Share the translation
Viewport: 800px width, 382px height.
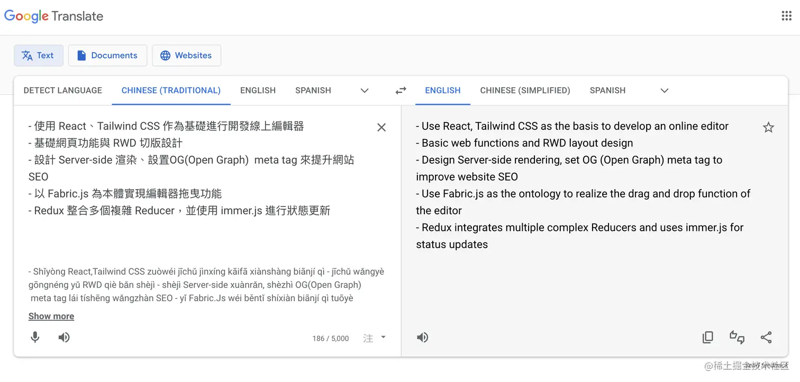pyautogui.click(x=766, y=337)
